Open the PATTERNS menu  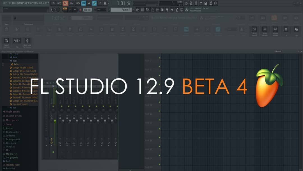pos(20,3)
